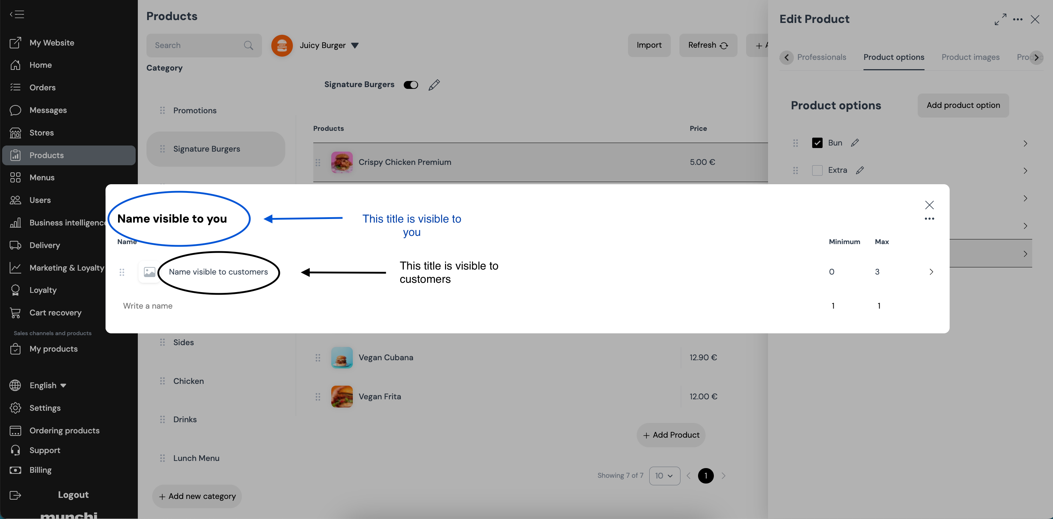Select the Drinks category
Screen dimensions: 1053x519
click(184, 419)
